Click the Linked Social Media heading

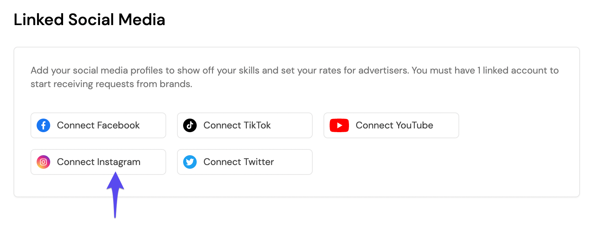tap(90, 20)
